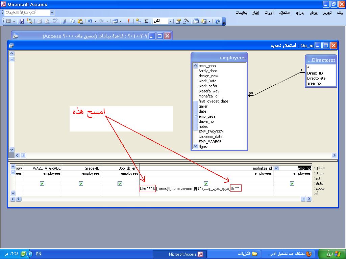Click the New Object toolbar icon
Viewport: 346px width, 259px height.
point(204,21)
